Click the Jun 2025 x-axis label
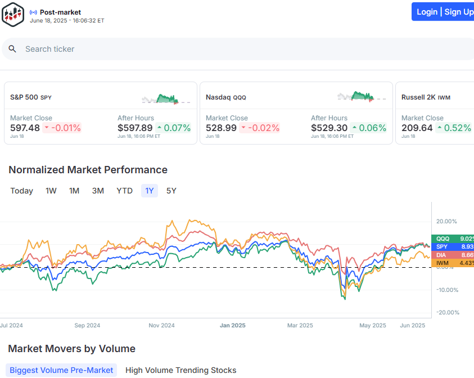474x378 pixels. click(412, 325)
